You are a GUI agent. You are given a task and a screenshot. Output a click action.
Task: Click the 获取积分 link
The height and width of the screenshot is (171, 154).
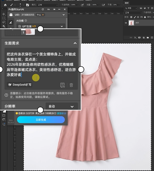(62, 114)
